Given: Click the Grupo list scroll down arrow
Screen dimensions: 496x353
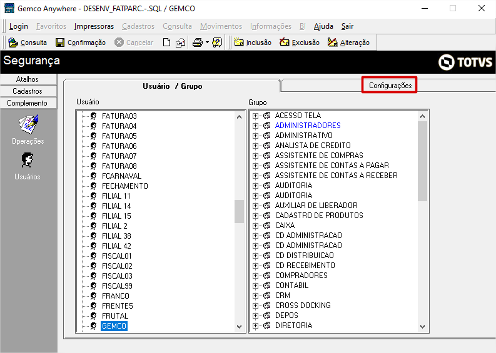Looking at the screenshot, I should point(423,327).
